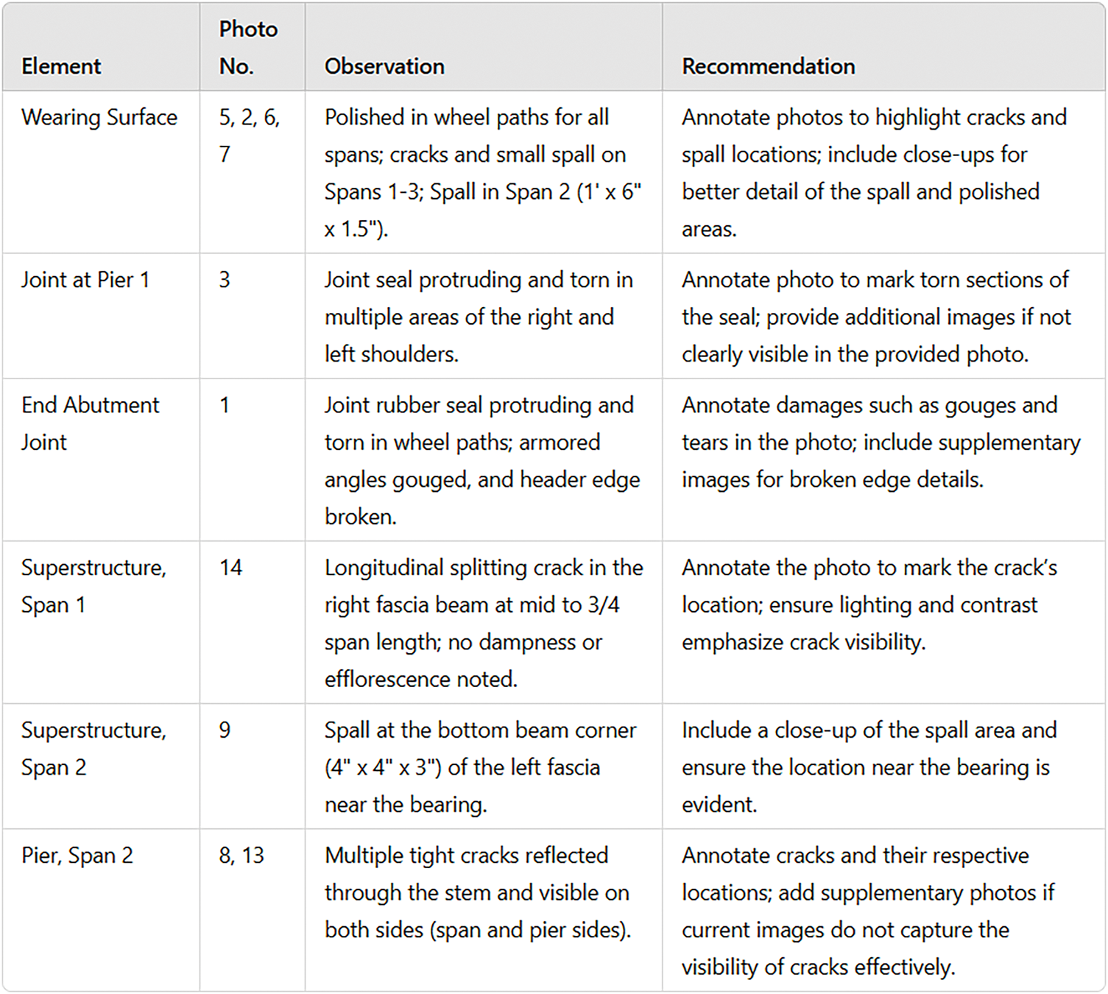
Task: Select the gouges and tears recommendation
Action: tap(881, 442)
